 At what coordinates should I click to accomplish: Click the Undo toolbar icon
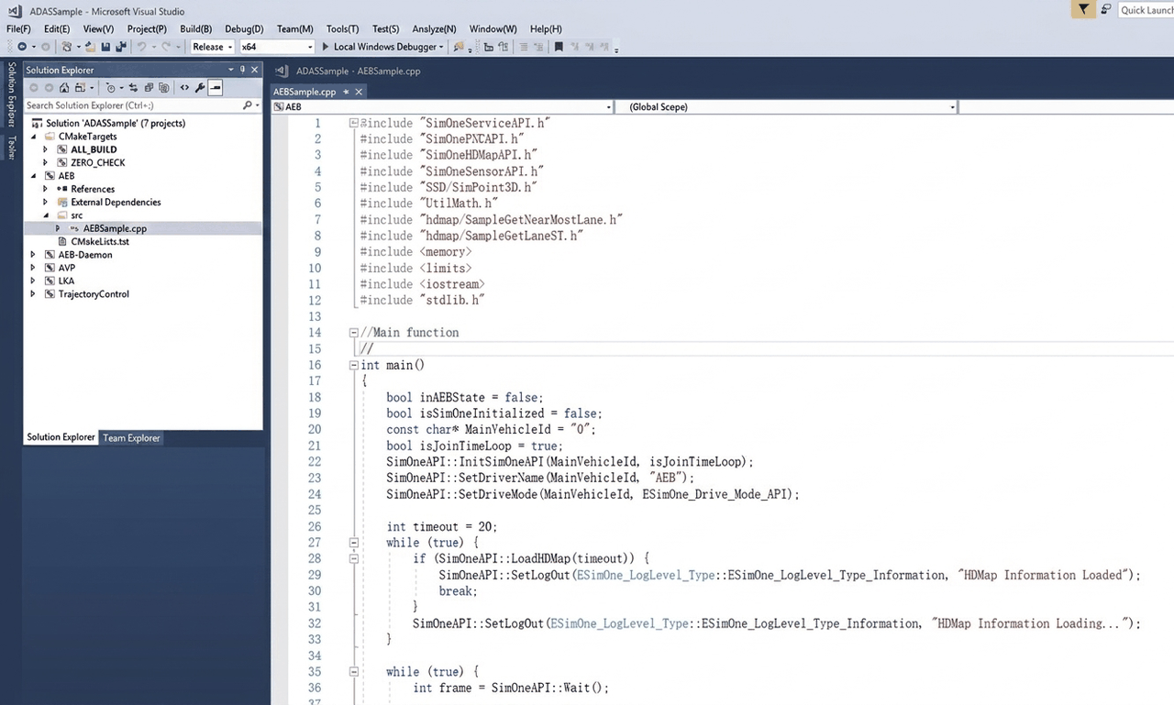pos(141,47)
